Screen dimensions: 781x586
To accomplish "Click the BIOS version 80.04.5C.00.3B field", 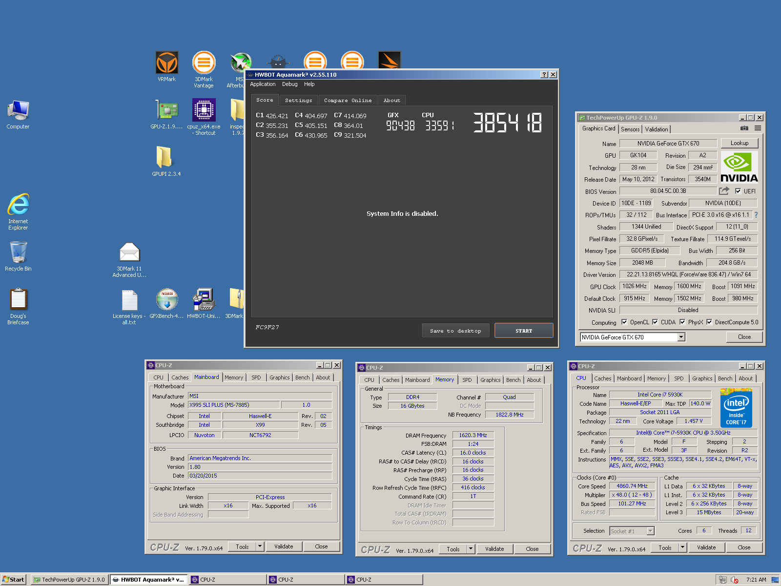I will pos(668,191).
